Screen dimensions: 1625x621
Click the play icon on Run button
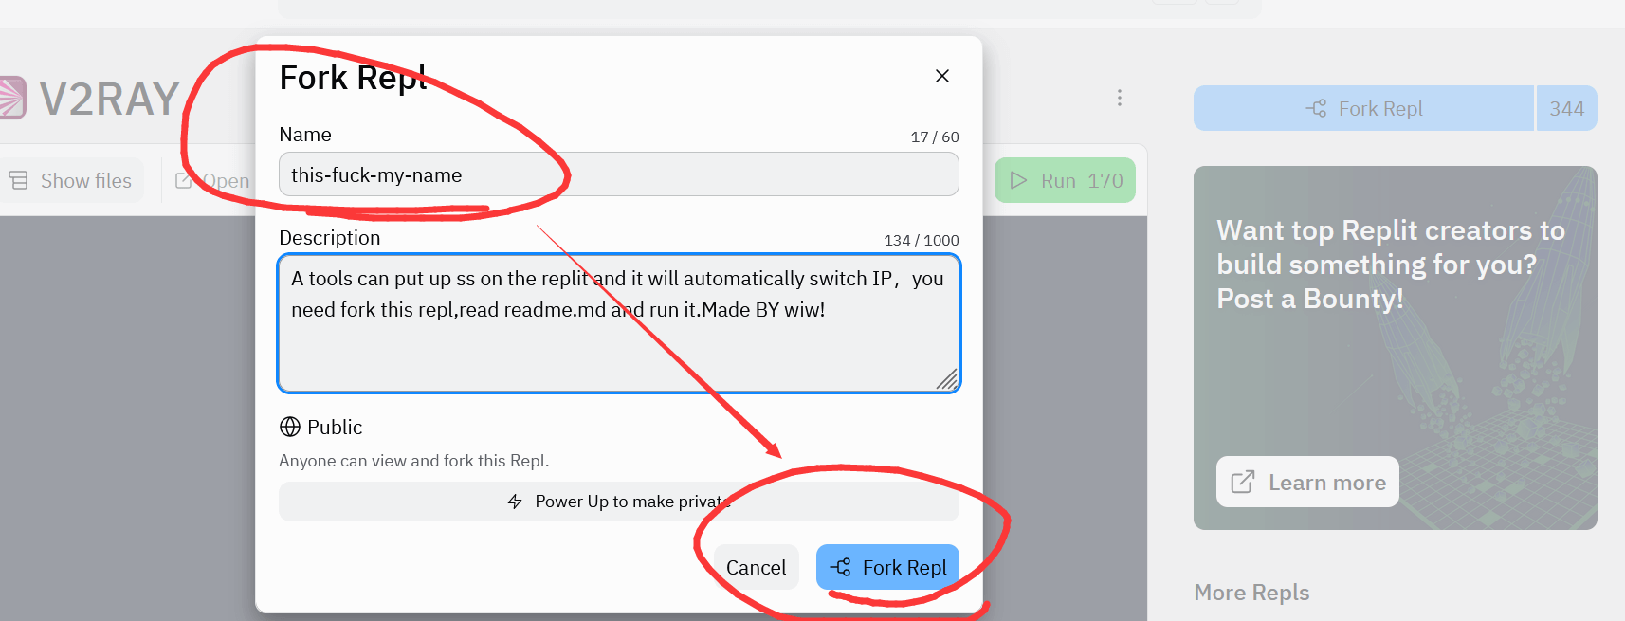[x=1018, y=180]
